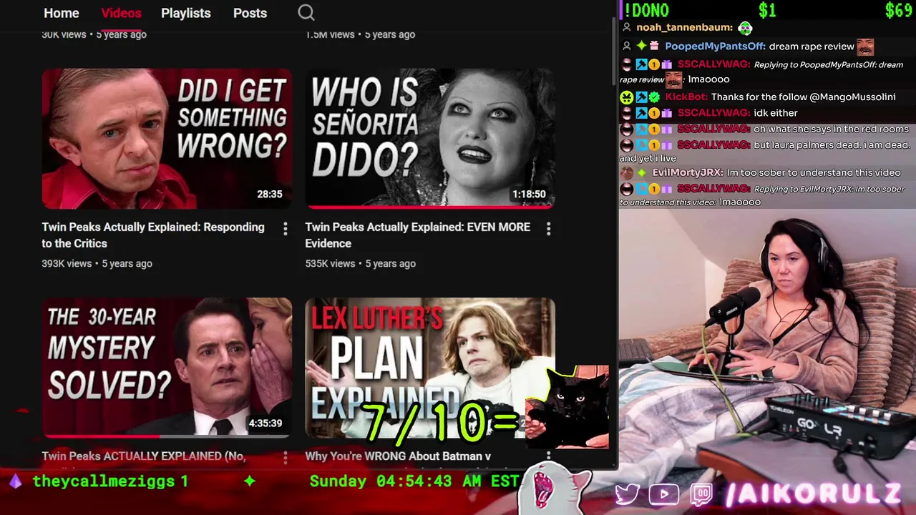Open options menu for 'Twin Peaks ACTUALLY EXPLAINED' video
The image size is (916, 515).
(285, 456)
